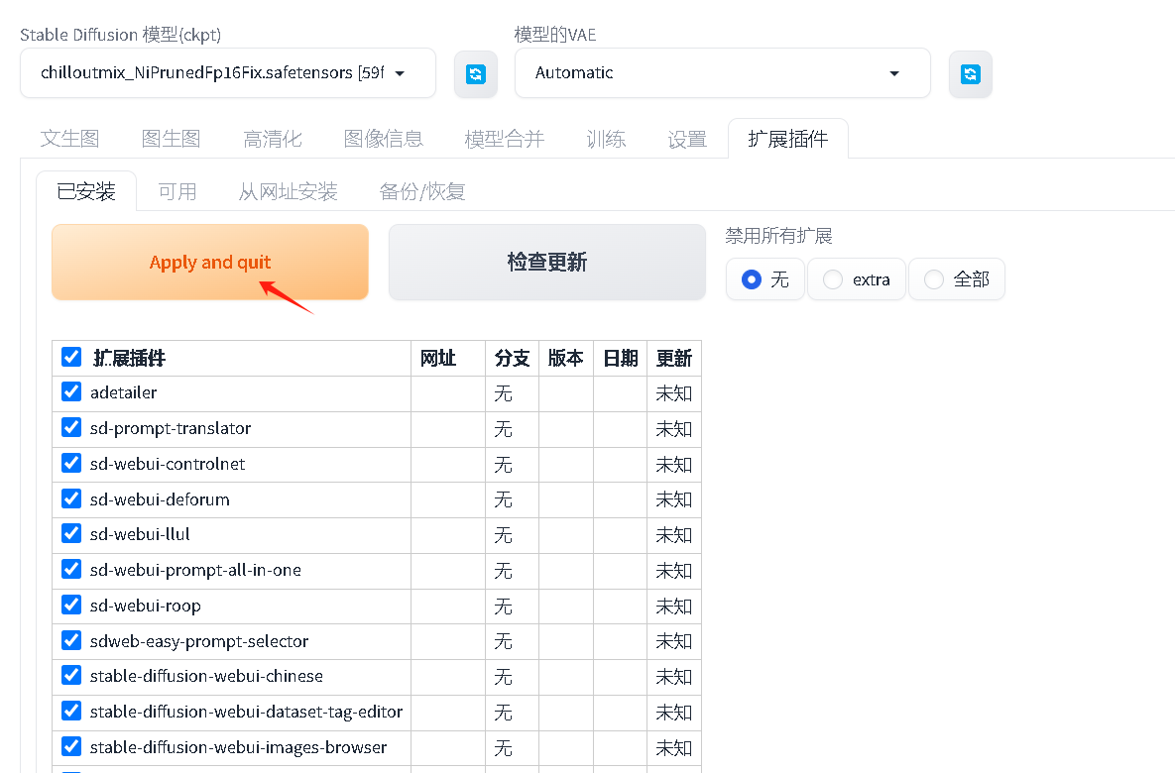Click the Apply and quit button
The width and height of the screenshot is (1175, 773).
(x=210, y=263)
